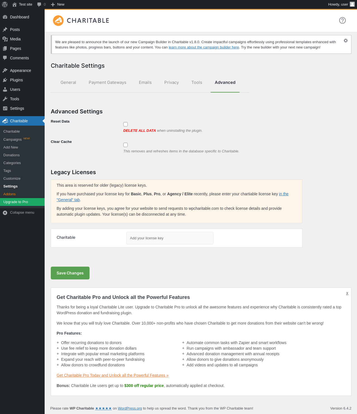Open the help question mark icon

pyautogui.click(x=342, y=20)
